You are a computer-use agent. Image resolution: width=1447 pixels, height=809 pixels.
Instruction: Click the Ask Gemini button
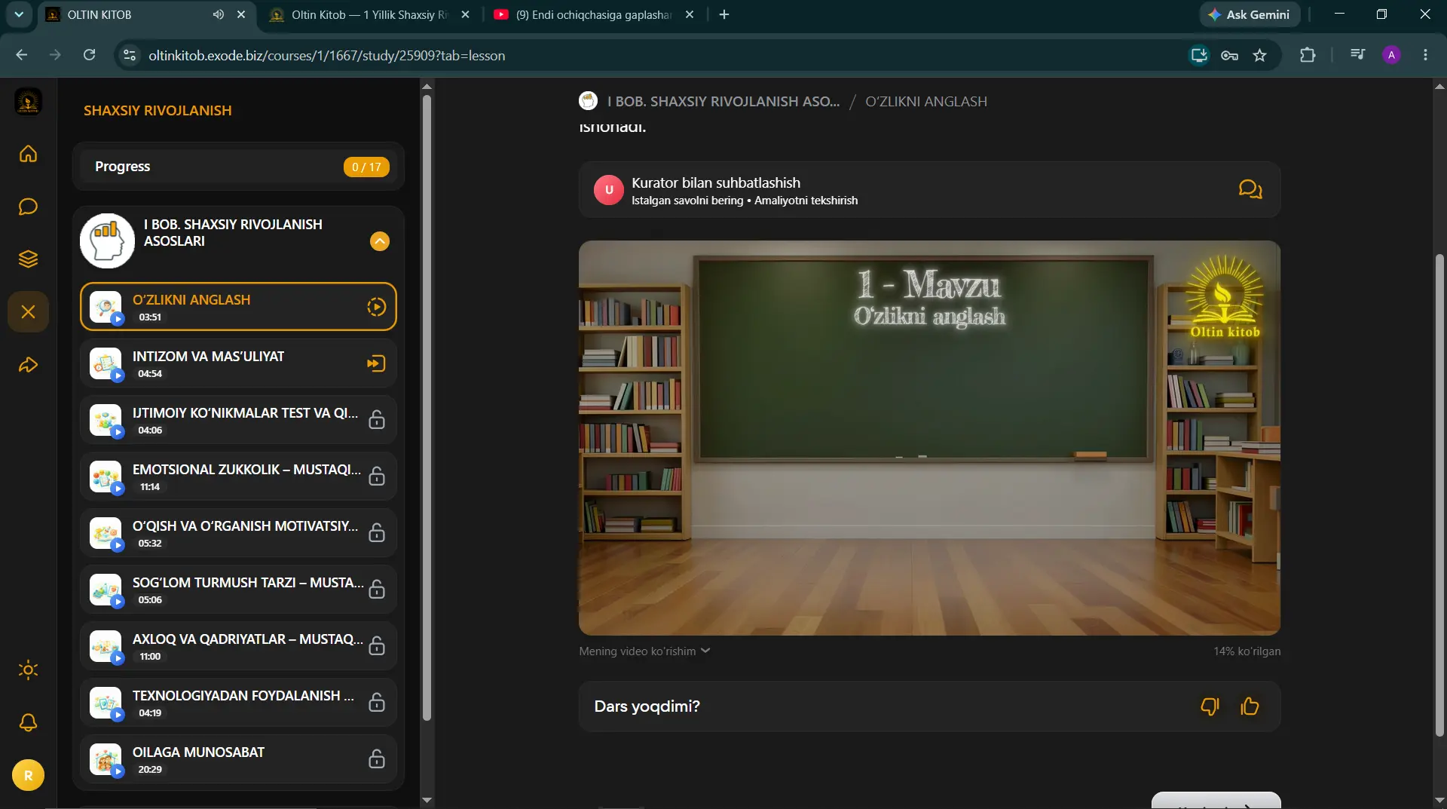[1250, 14]
